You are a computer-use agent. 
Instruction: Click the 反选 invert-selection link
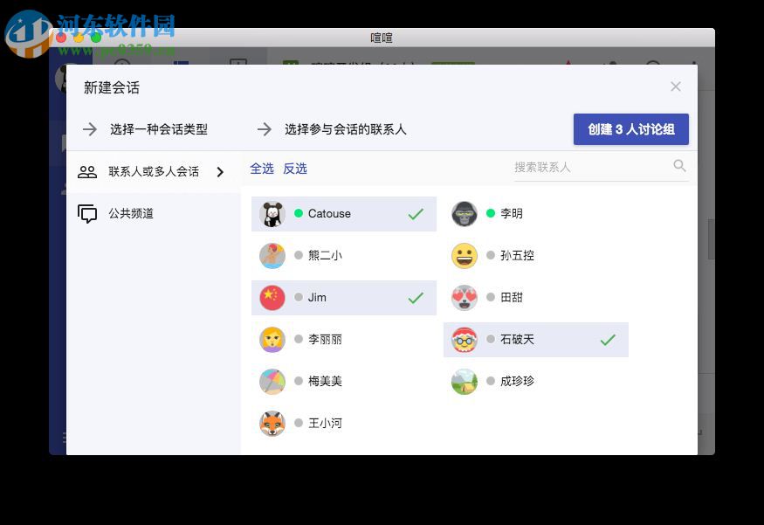click(295, 167)
